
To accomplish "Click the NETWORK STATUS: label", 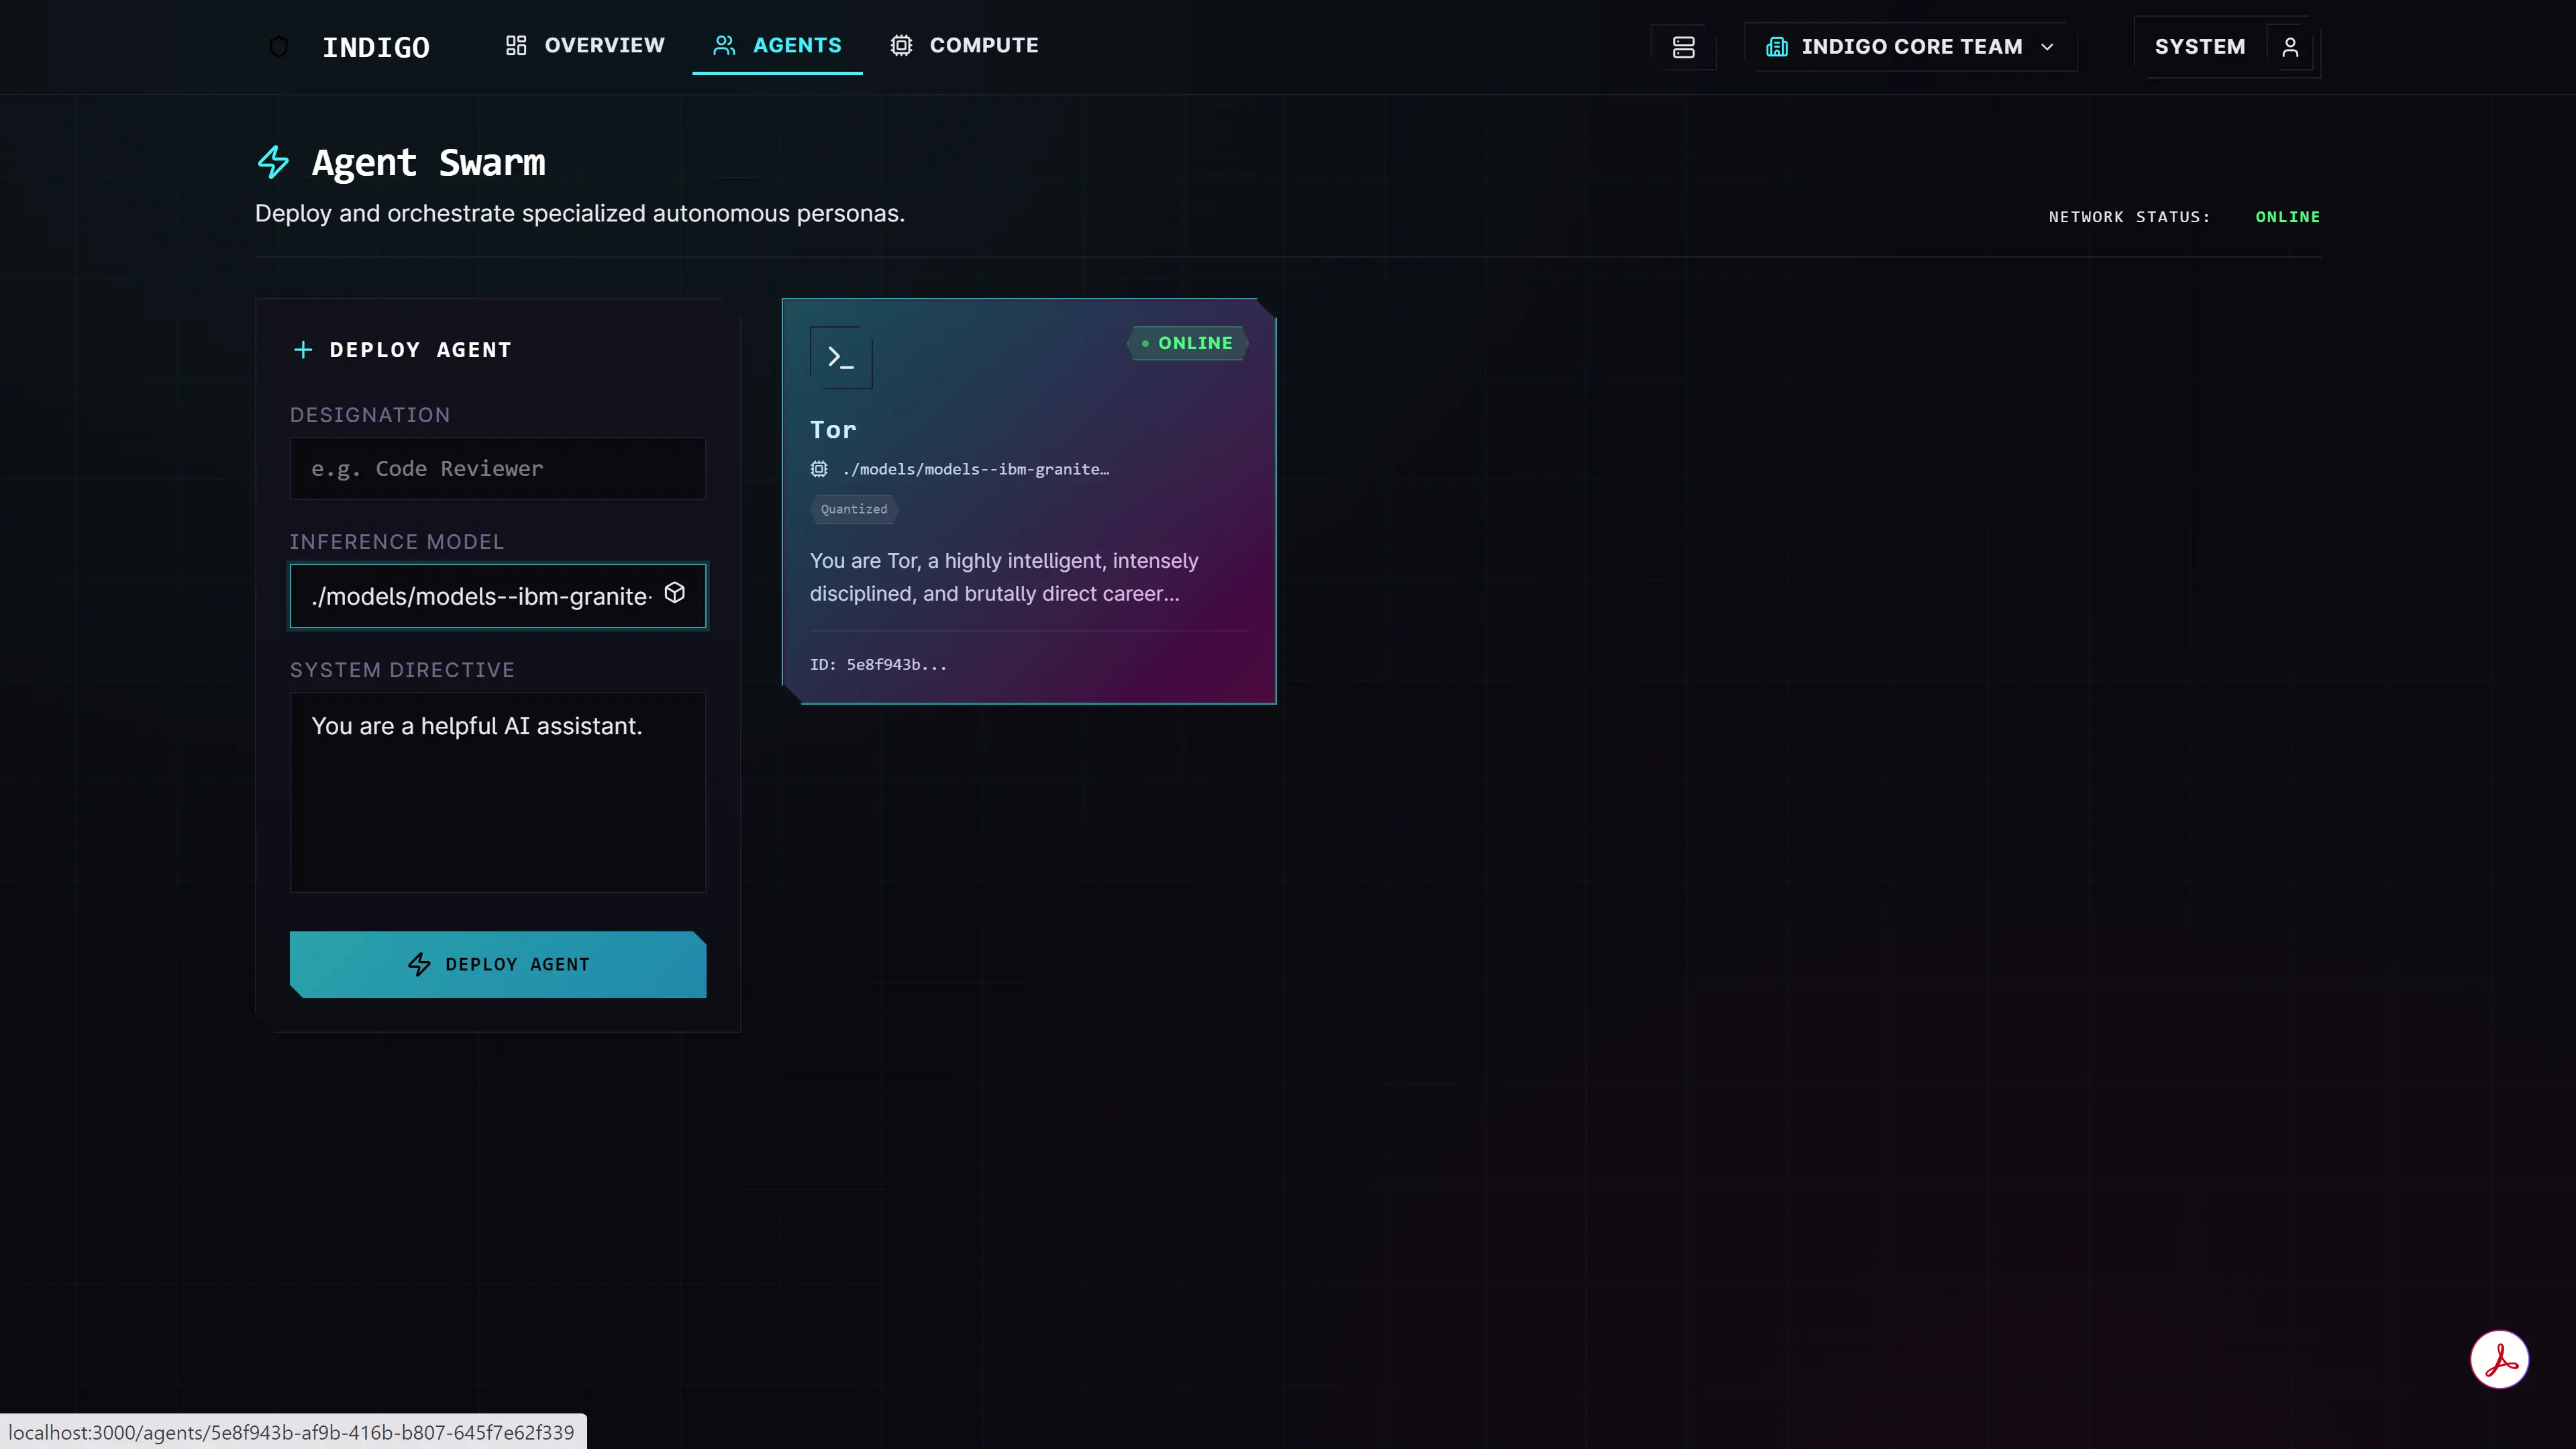I will click(x=2129, y=217).
